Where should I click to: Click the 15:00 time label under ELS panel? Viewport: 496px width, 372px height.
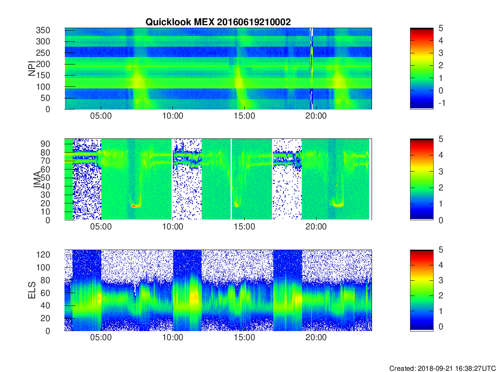pyautogui.click(x=244, y=338)
